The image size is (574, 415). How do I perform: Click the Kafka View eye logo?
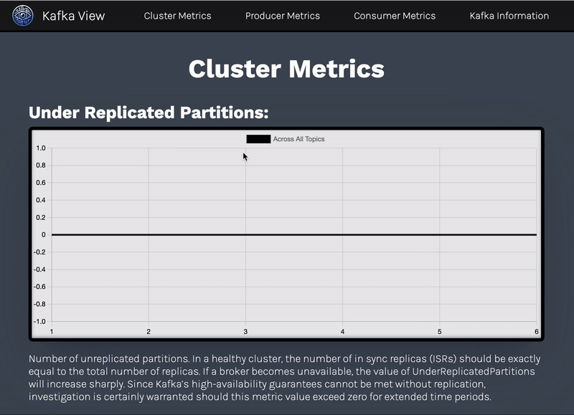tap(23, 16)
